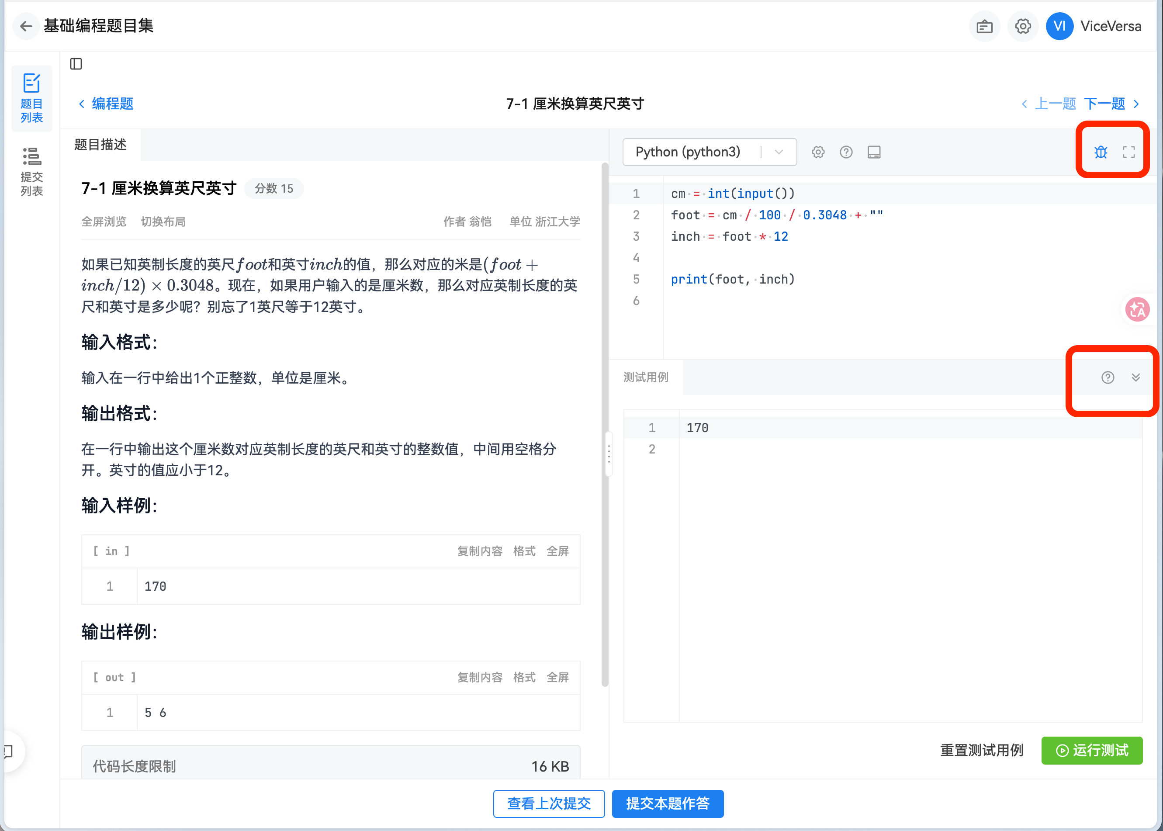
Task: Copy the input sample via 复制内容
Action: coord(479,551)
